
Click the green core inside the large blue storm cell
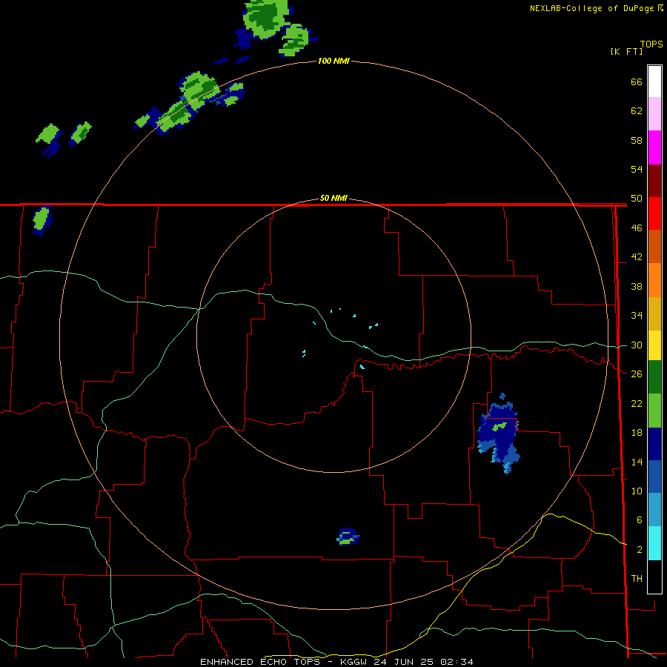500,426
